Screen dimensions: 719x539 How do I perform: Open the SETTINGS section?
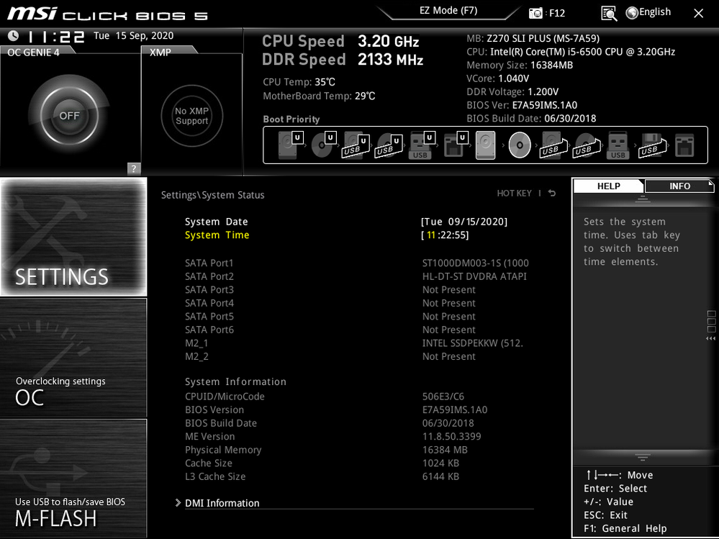click(73, 237)
